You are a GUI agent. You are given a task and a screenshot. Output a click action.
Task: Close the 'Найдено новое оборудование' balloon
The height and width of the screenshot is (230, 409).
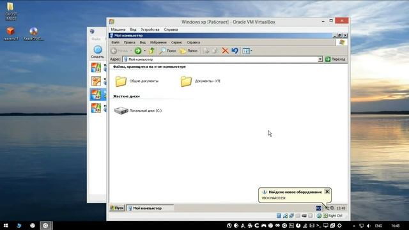tap(327, 192)
